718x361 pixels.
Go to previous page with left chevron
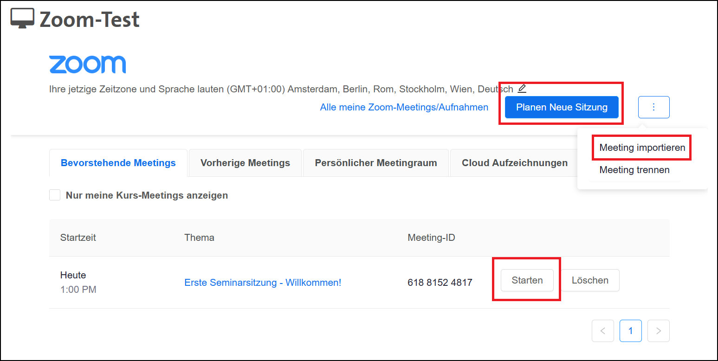pyautogui.click(x=602, y=331)
